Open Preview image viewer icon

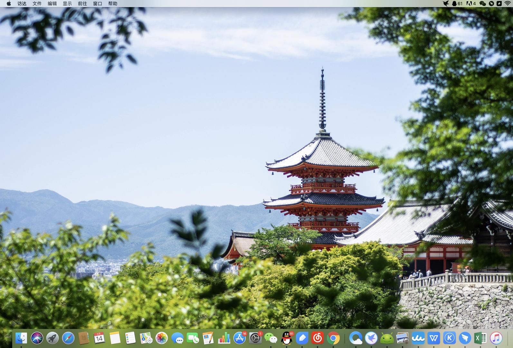[x=403, y=338]
